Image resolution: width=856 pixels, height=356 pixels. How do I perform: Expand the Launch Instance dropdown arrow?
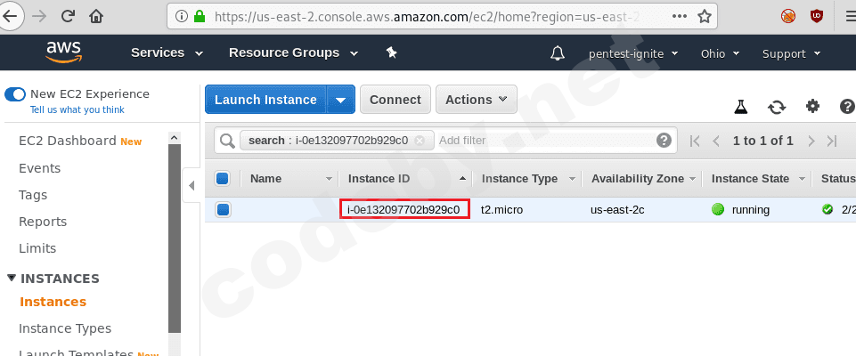click(340, 100)
